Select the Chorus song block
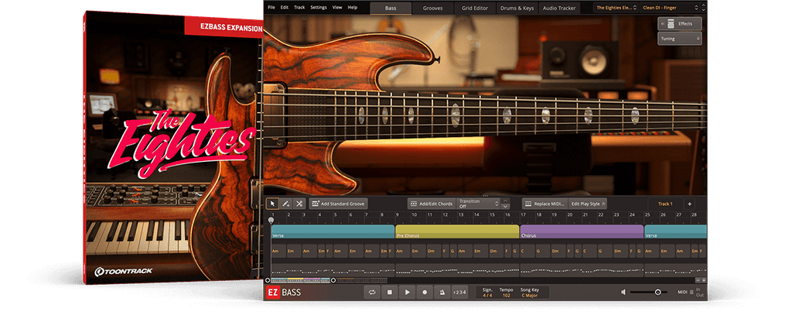Viewport: 792px width, 322px height. tap(582, 231)
